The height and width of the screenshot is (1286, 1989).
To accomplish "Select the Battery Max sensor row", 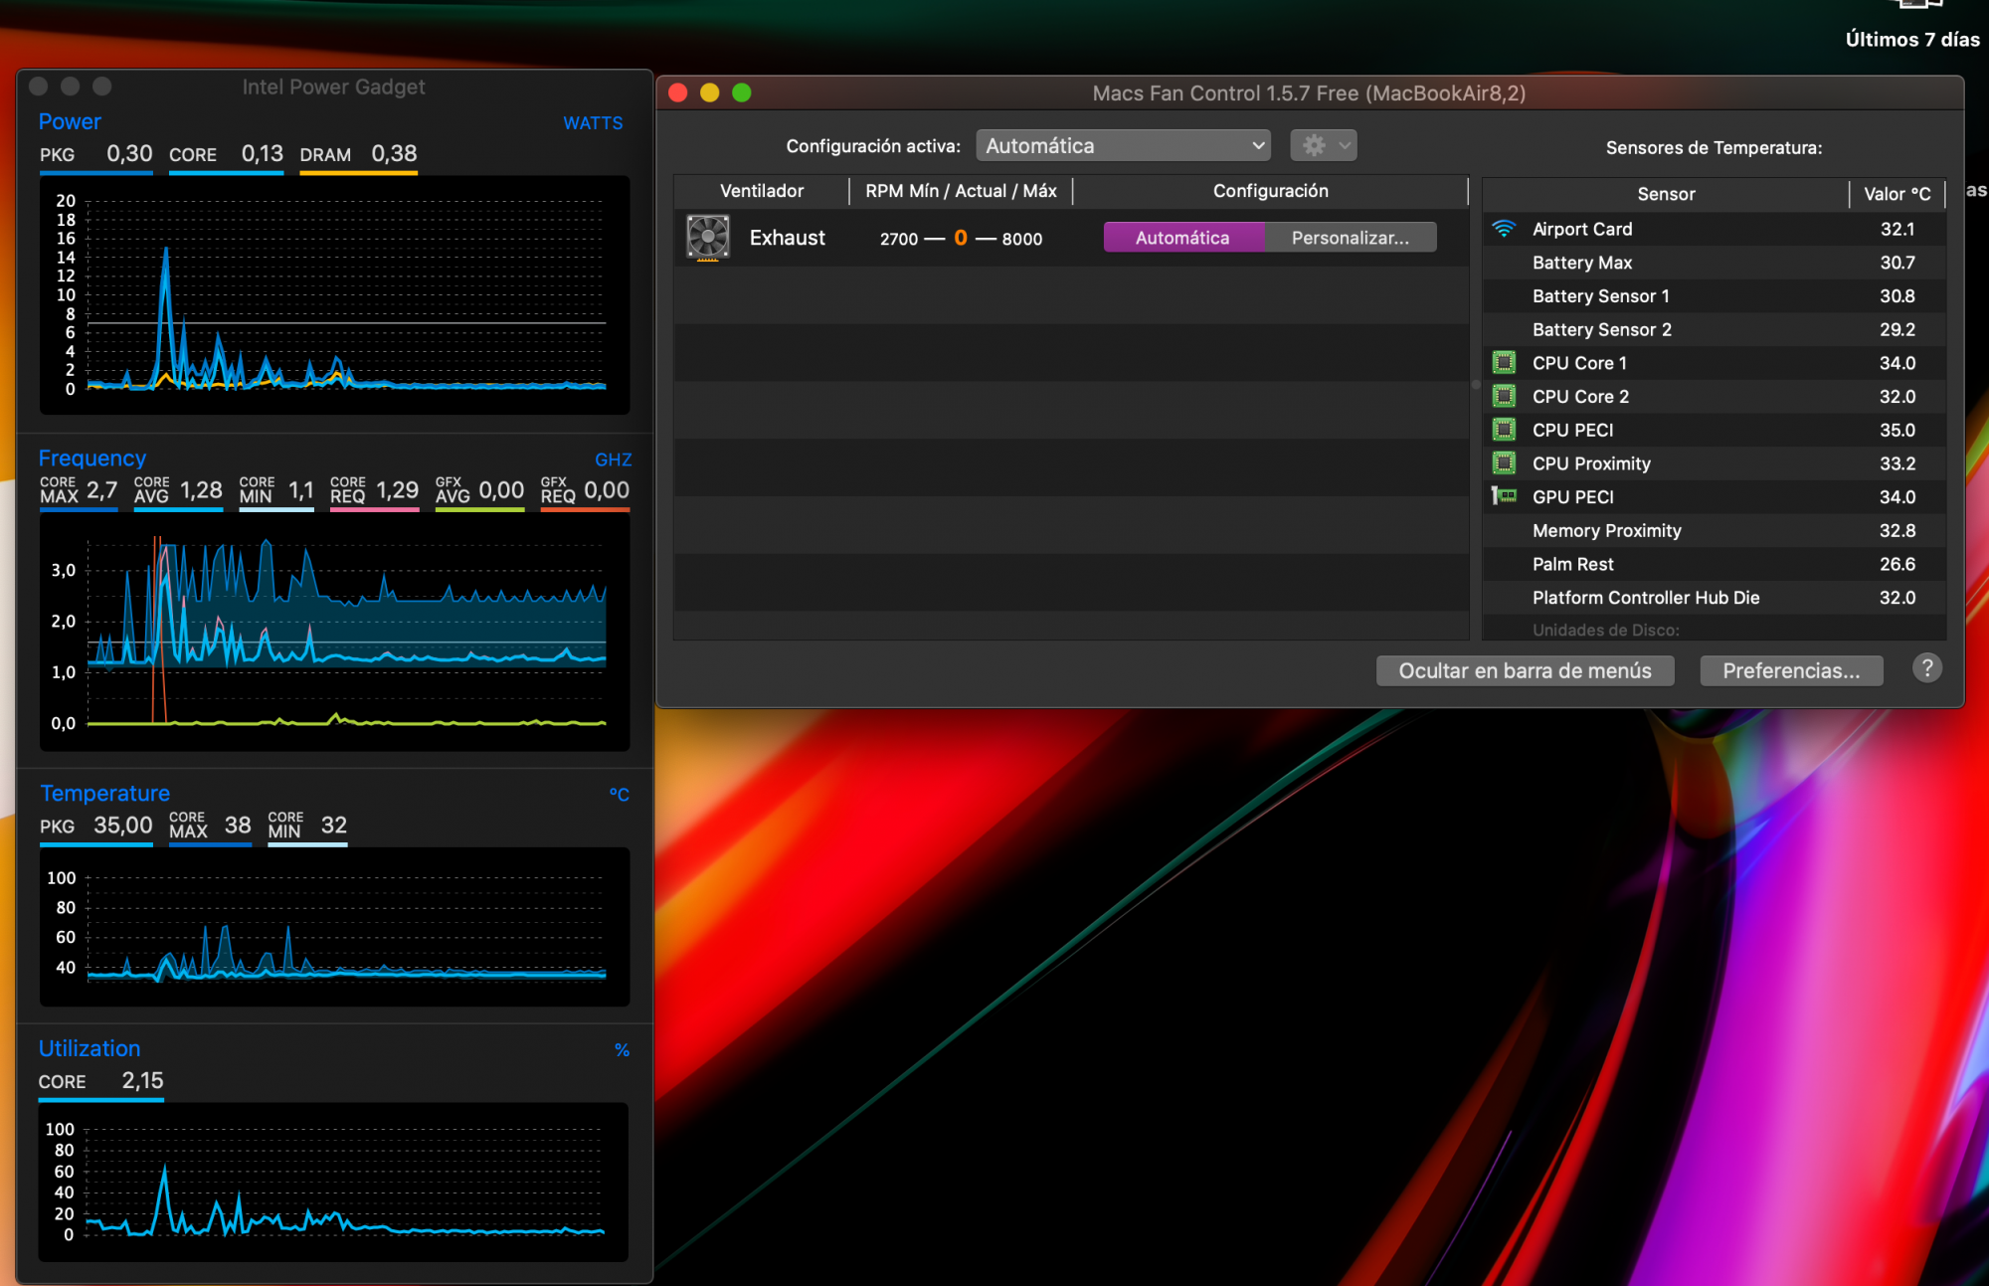I will (1714, 263).
